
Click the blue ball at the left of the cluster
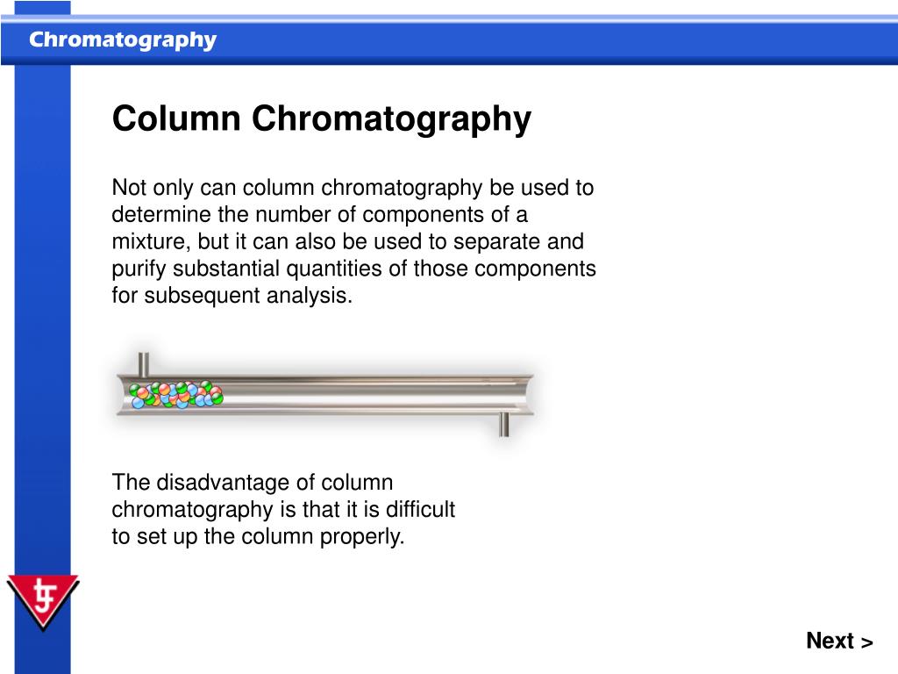[x=138, y=402]
